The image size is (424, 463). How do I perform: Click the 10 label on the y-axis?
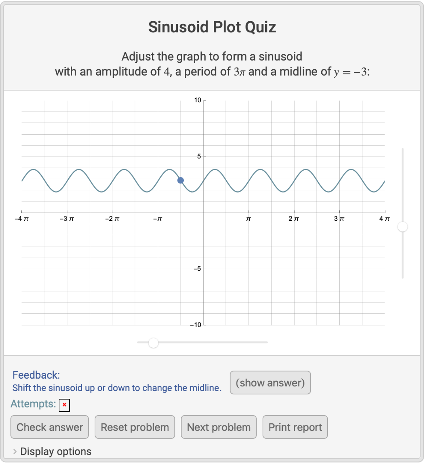198,100
